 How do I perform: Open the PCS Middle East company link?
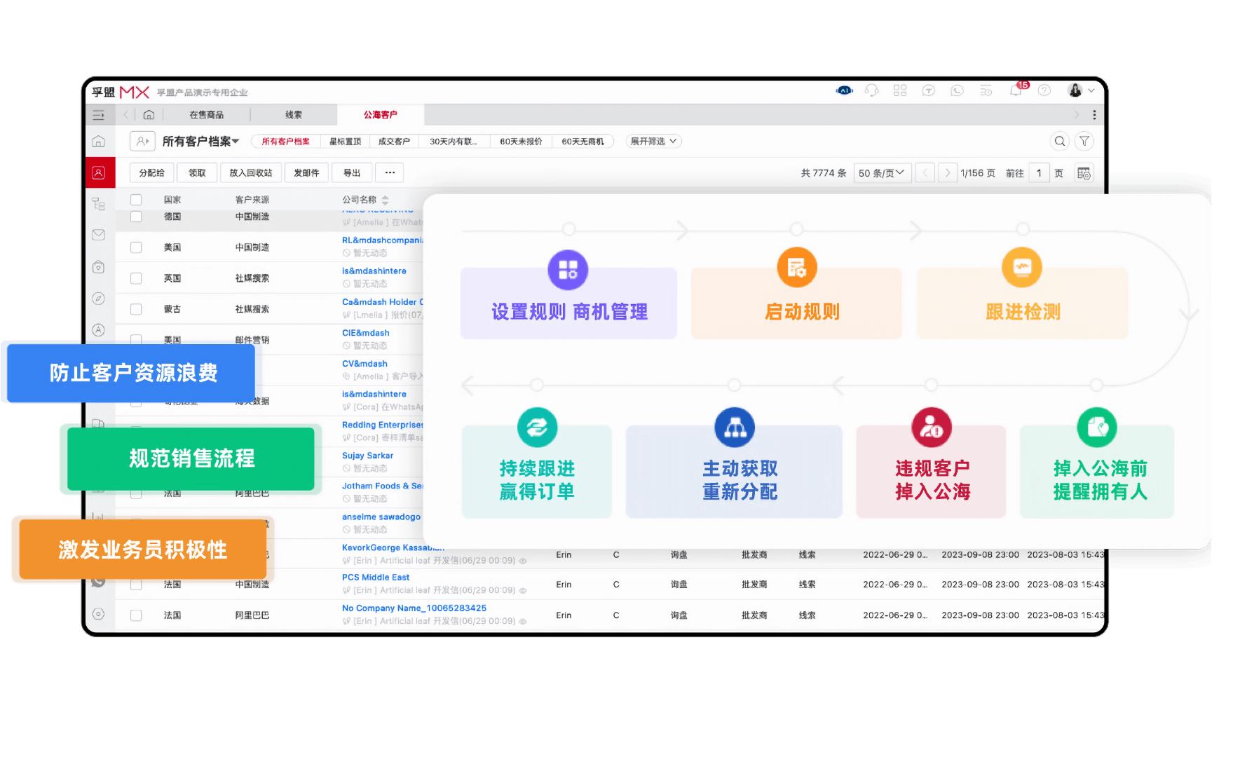click(376, 578)
